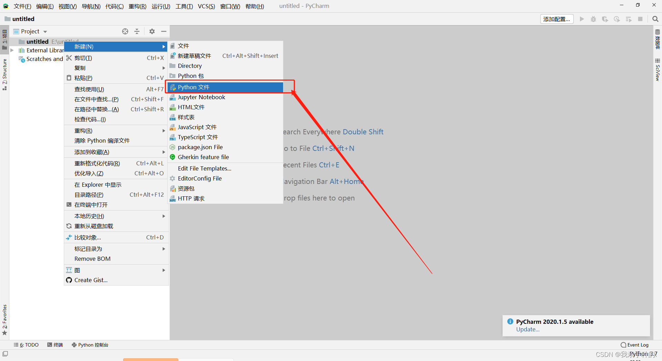This screenshot has height=361, width=662.
Task: Click Run with Coverage icon
Action: point(605,19)
